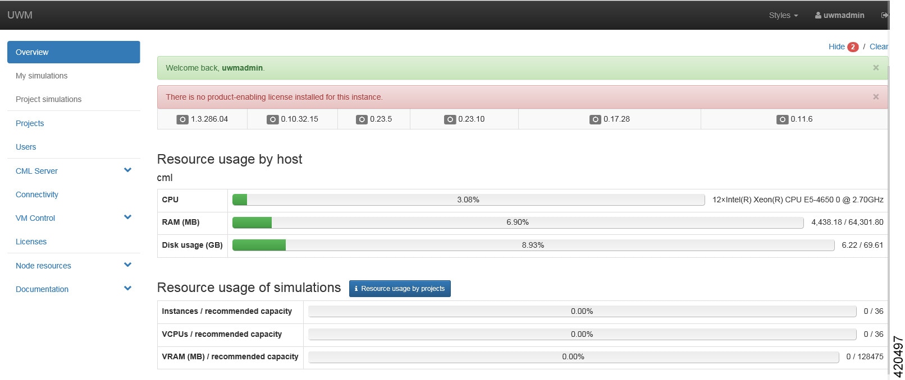
Task: Dismiss the Welcome back notification
Action: pyautogui.click(x=875, y=68)
